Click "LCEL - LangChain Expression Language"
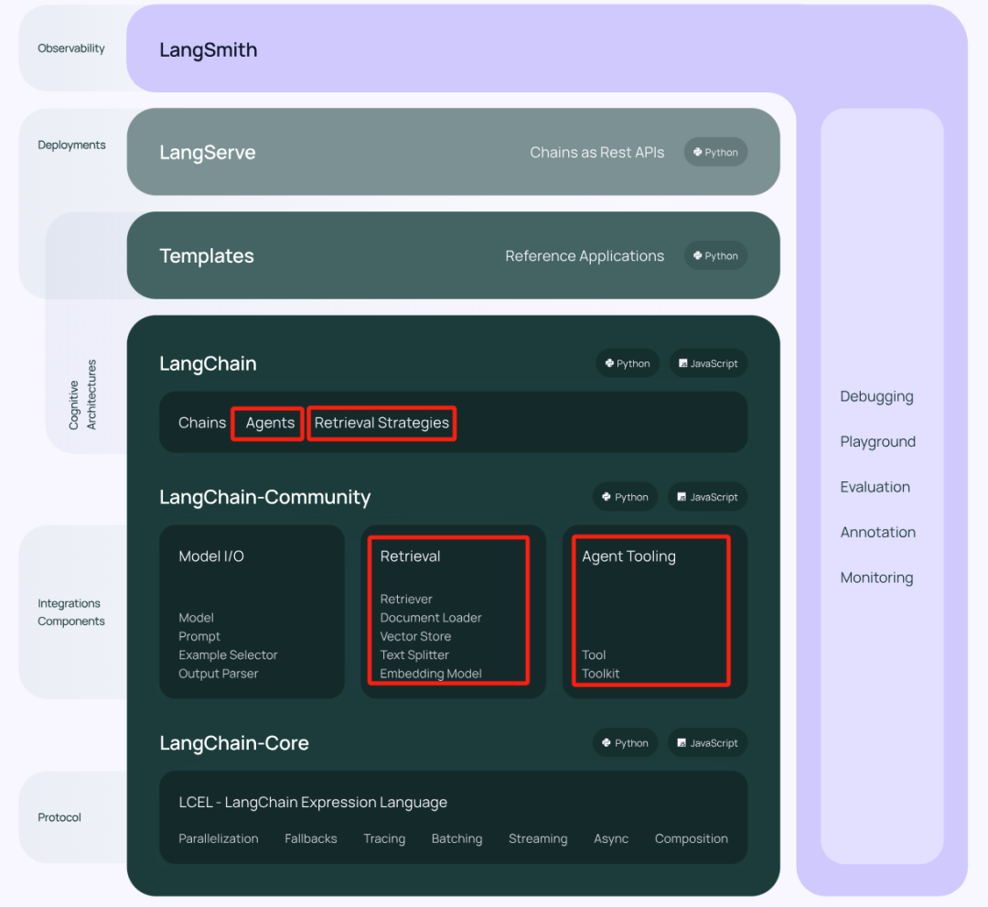988x907 pixels. [313, 803]
